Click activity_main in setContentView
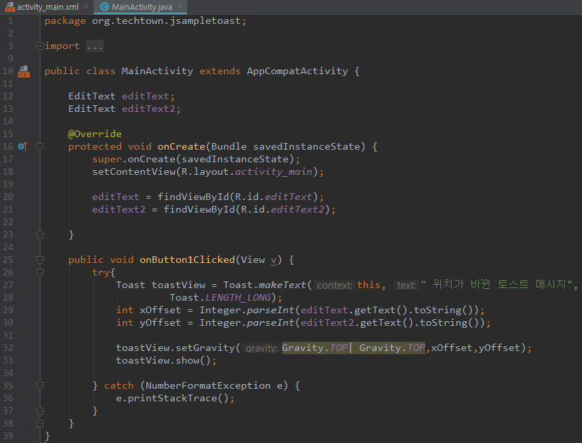The image size is (582, 443). (x=273, y=172)
